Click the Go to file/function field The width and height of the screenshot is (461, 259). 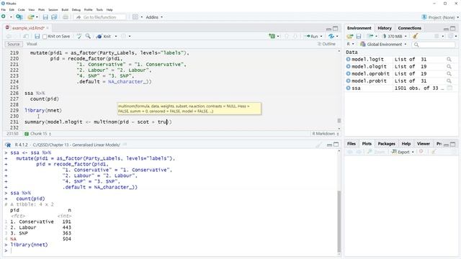pos(100,17)
